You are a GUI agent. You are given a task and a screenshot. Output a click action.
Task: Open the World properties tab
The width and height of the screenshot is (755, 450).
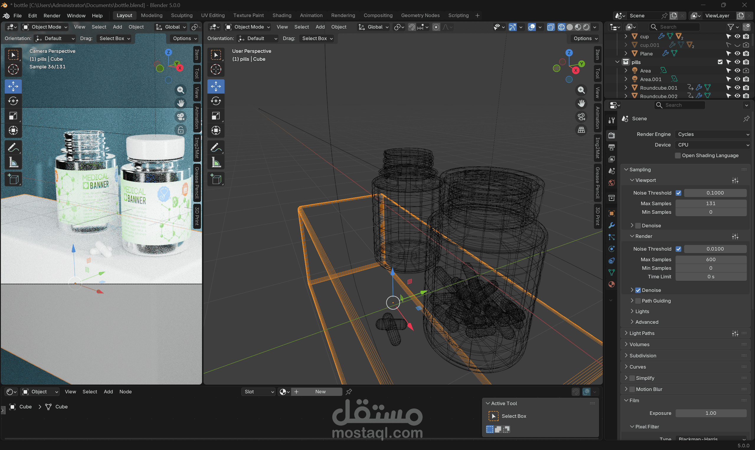pos(612,183)
